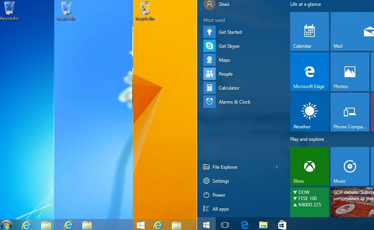Open Shais user account menu
The width and height of the screenshot is (374, 230).
[216, 4]
